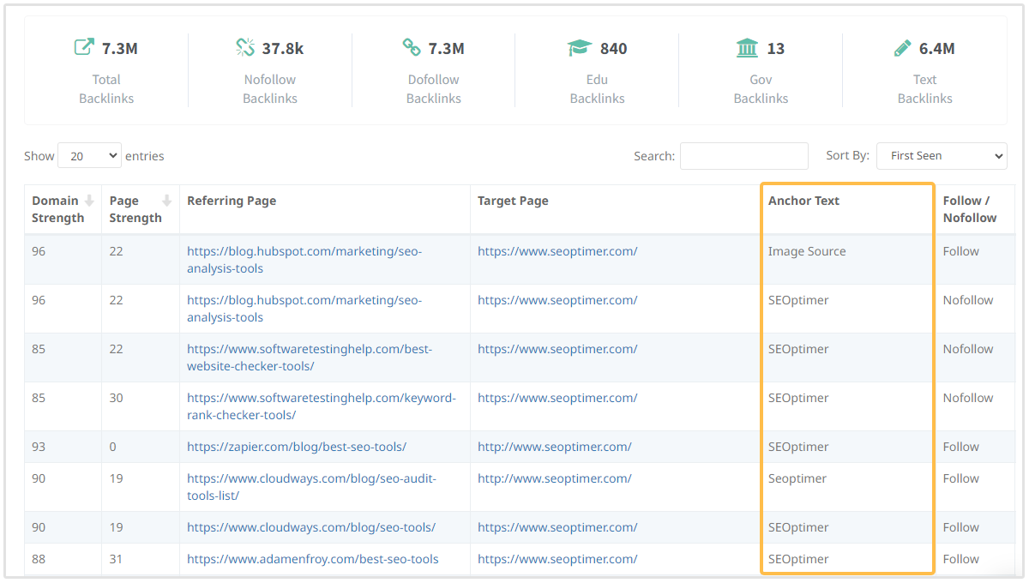The height and width of the screenshot is (583, 1029).
Task: Click the Nofollow Backlinks broken-link icon
Action: pos(245,48)
